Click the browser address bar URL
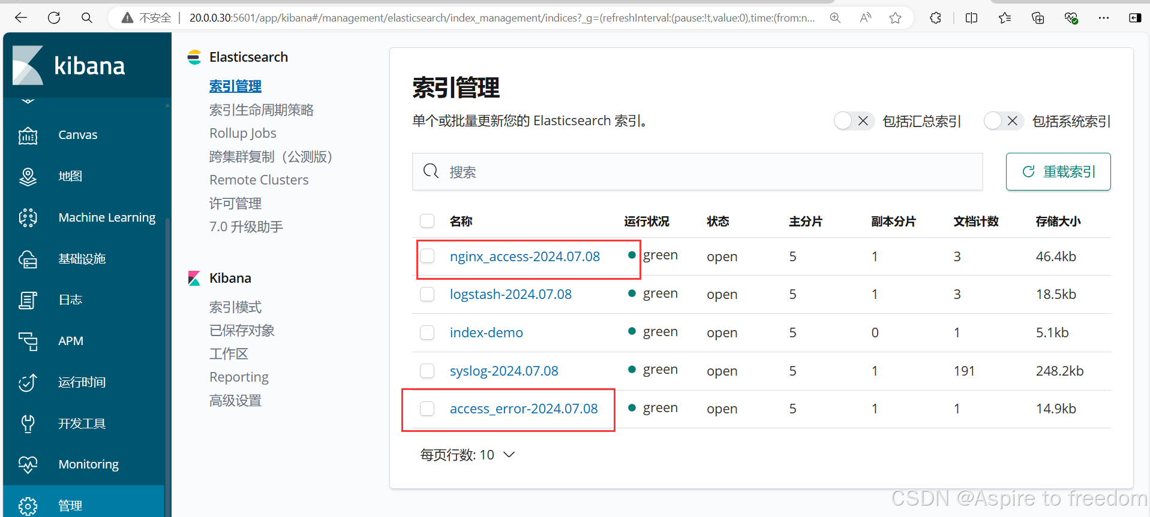 (x=502, y=18)
